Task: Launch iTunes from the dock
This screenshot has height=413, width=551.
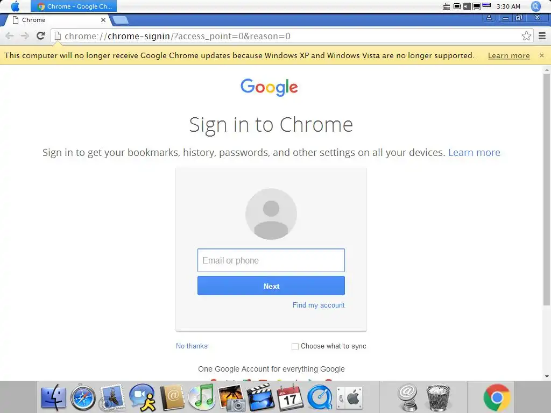Action: [201, 398]
